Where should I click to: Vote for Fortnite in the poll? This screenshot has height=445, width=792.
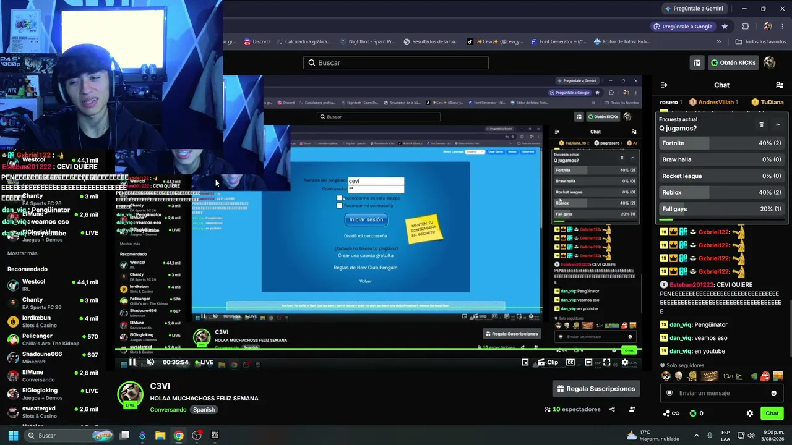pos(721,143)
